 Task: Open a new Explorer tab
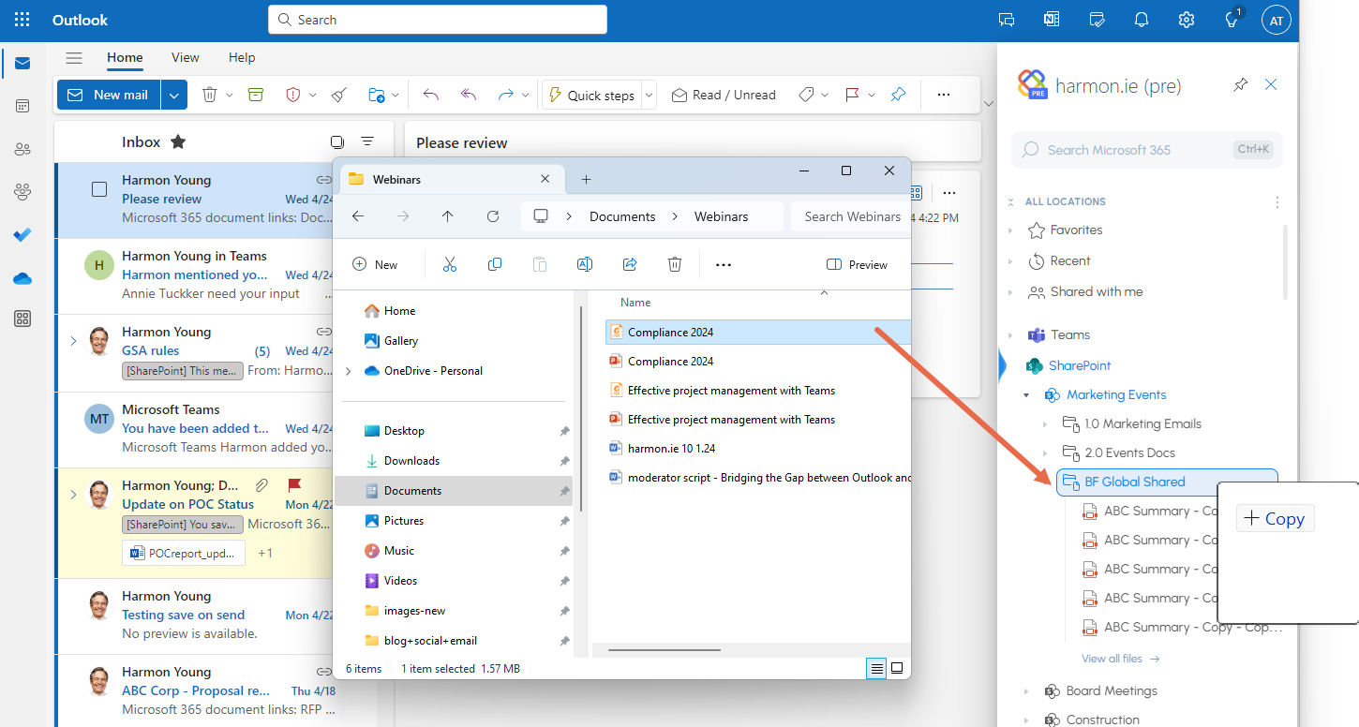click(x=586, y=179)
